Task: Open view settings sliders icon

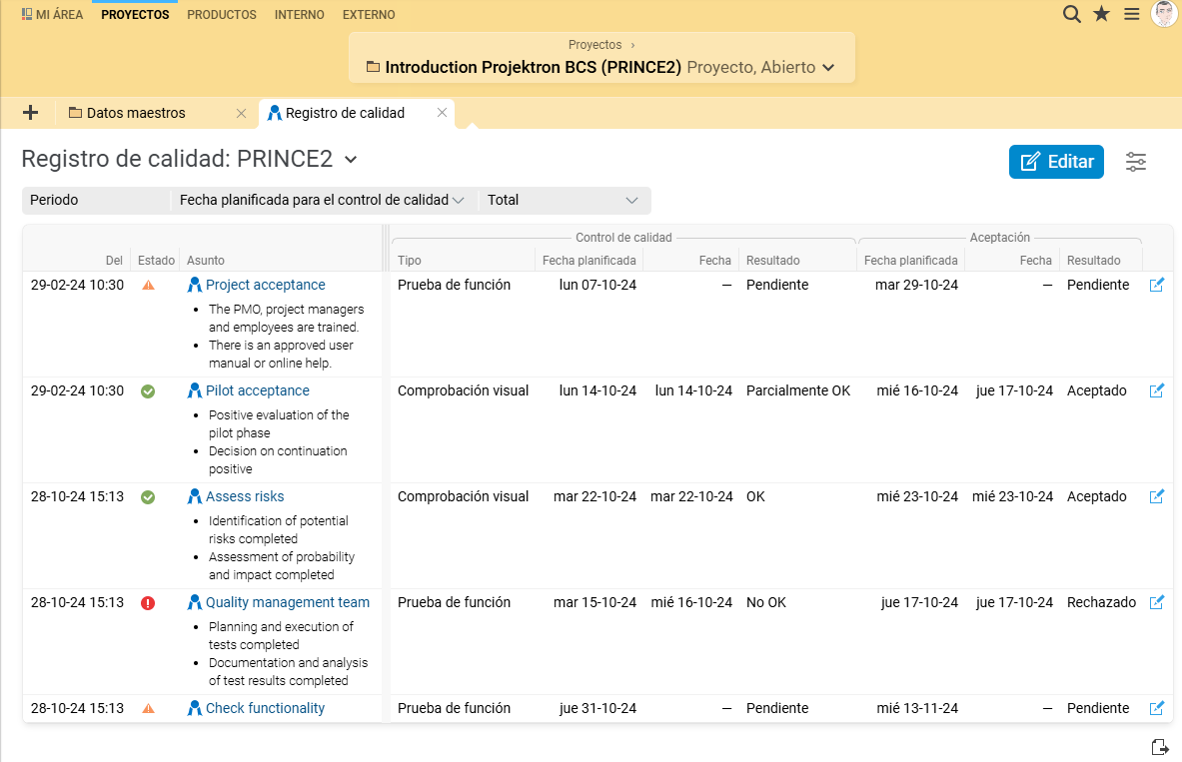Action: (1136, 162)
